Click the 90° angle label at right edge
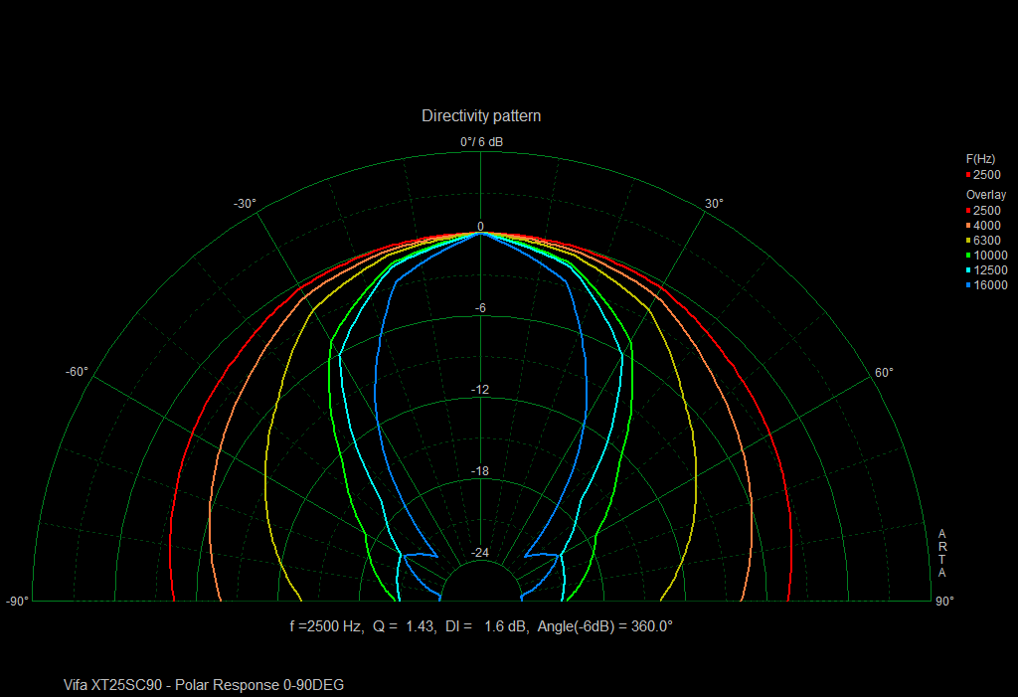 [943, 602]
